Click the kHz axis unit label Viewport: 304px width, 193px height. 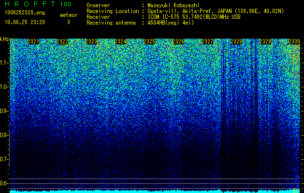pos(4,39)
